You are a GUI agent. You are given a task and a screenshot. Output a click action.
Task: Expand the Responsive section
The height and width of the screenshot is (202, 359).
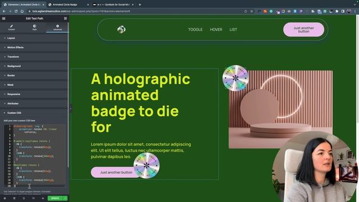(x=34, y=94)
